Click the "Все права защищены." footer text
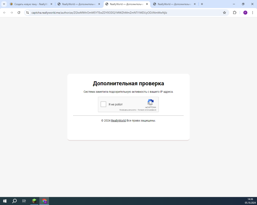The image size is (257, 205). [x=141, y=120]
